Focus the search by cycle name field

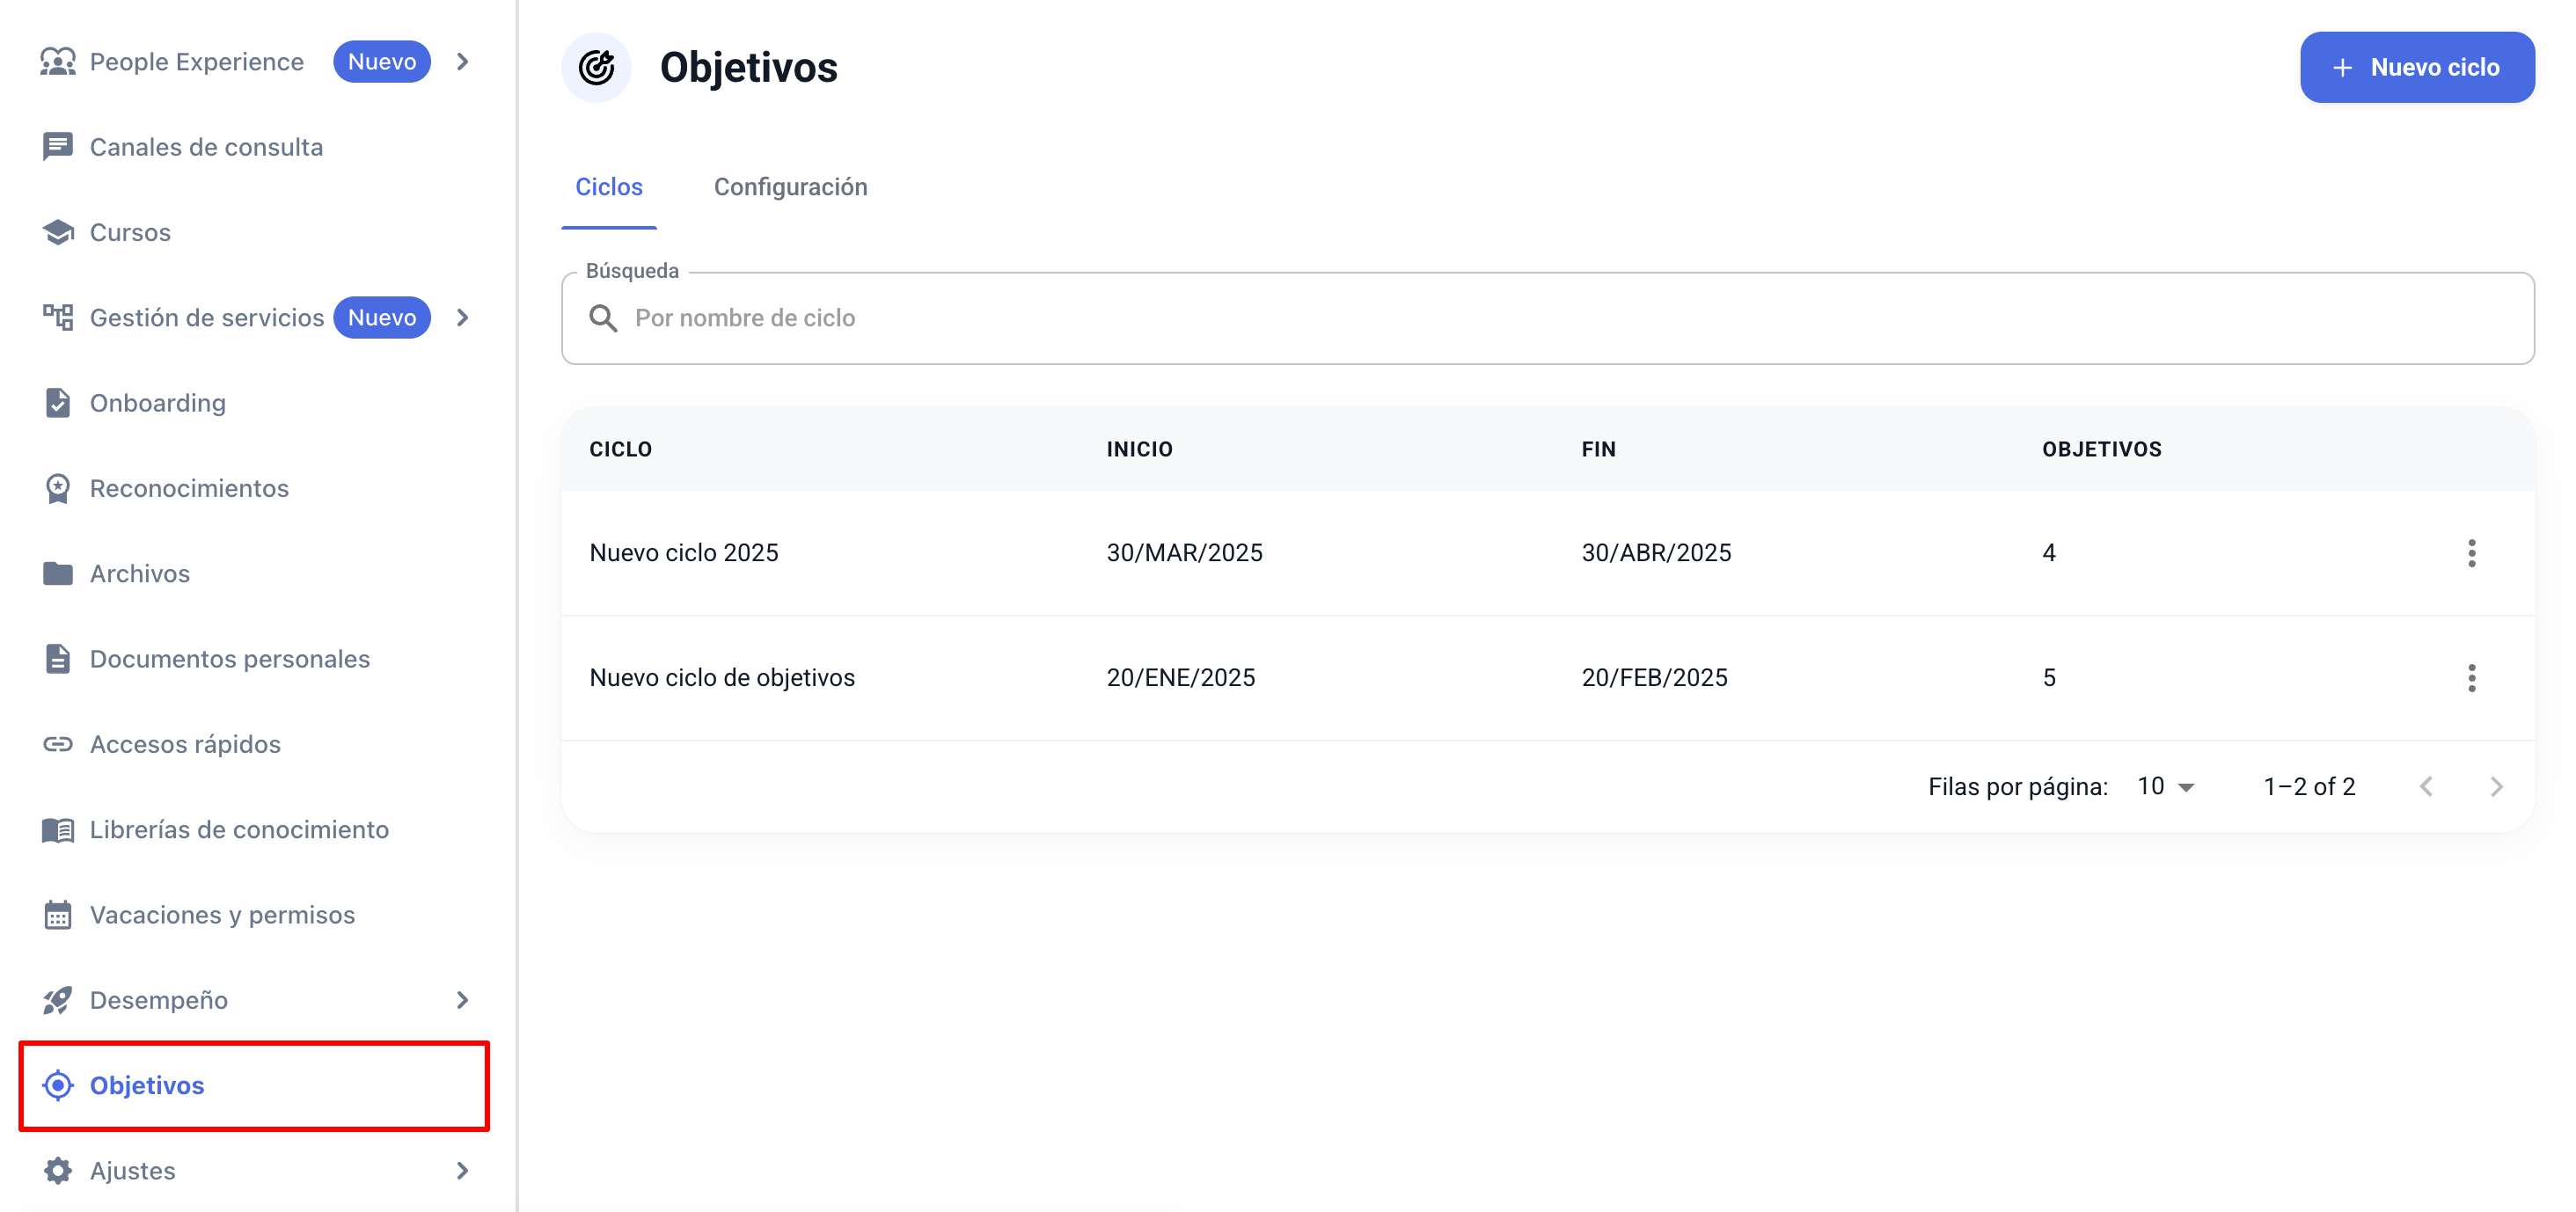(x=1547, y=318)
